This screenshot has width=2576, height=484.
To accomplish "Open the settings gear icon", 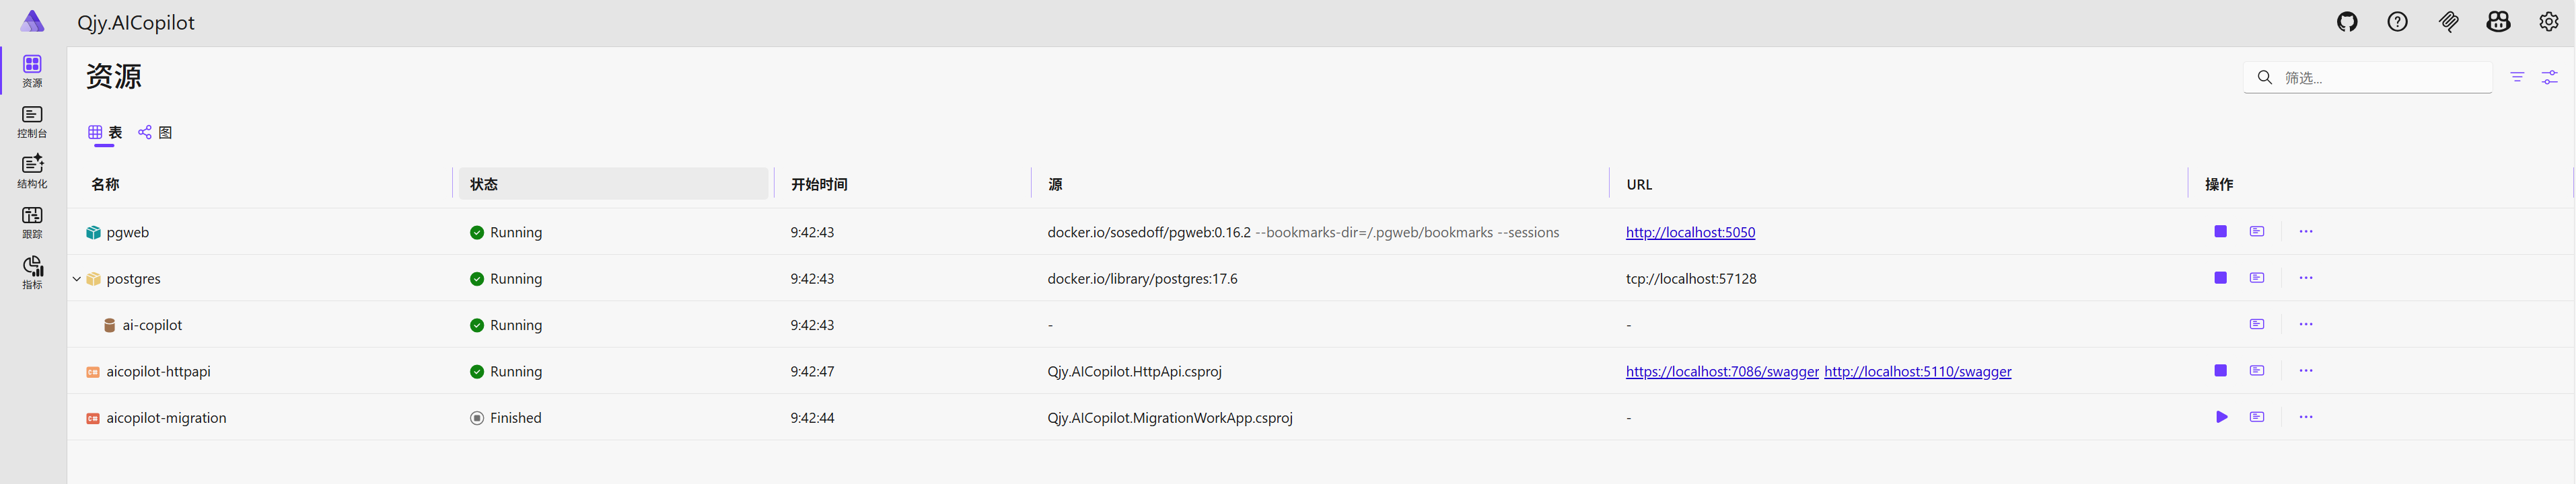I will tap(2548, 22).
